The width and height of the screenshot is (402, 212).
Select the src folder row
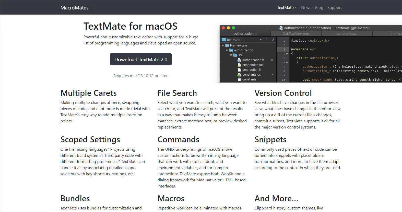(248, 55)
